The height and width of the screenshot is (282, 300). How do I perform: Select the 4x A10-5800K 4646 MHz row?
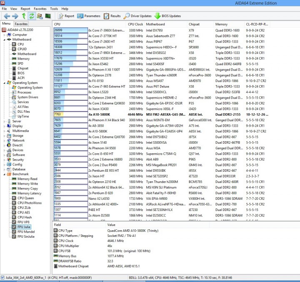pyautogui.click(x=161, y=114)
